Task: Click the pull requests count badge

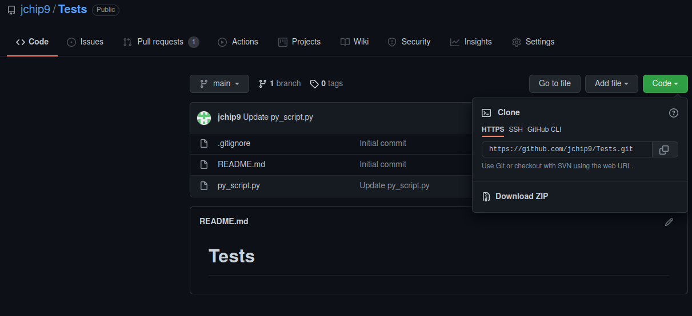Action: coord(194,42)
